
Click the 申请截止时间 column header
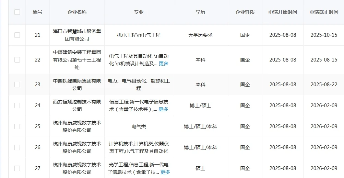pyautogui.click(x=324, y=12)
